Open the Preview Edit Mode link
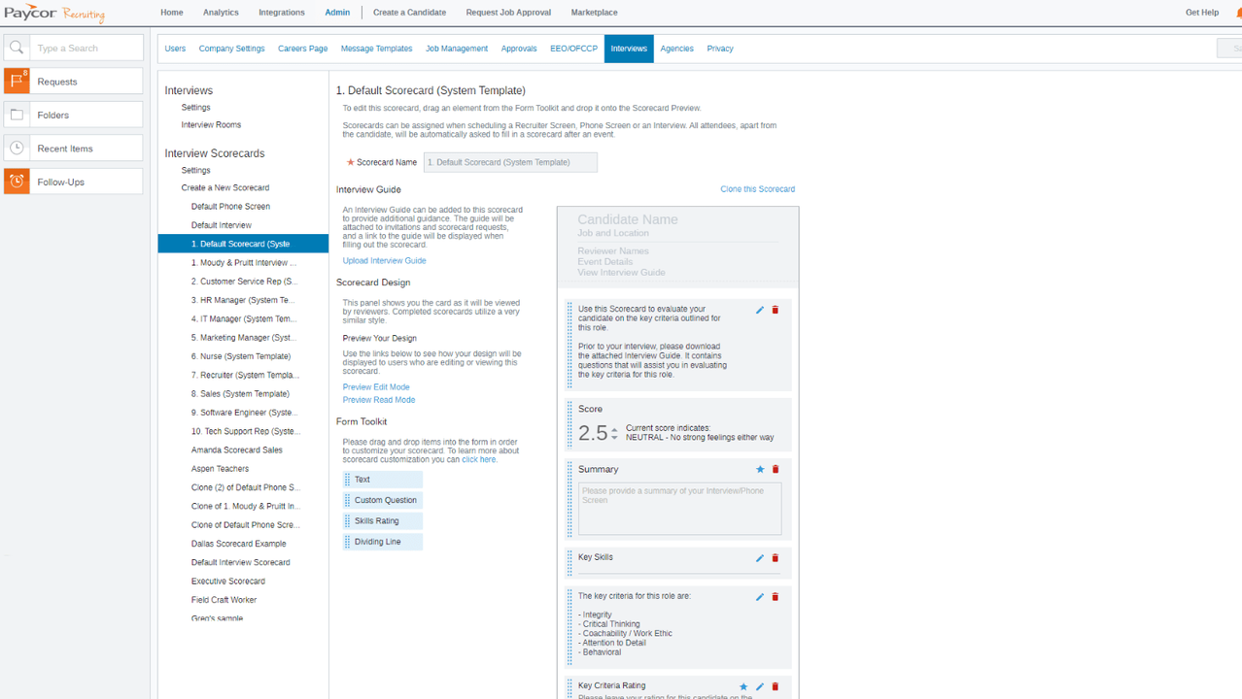 (376, 387)
